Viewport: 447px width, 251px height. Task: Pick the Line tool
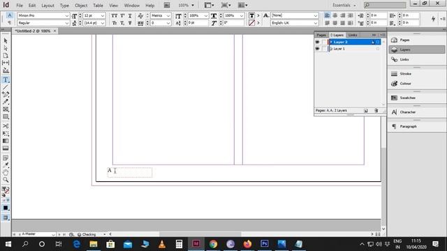click(x=6, y=87)
